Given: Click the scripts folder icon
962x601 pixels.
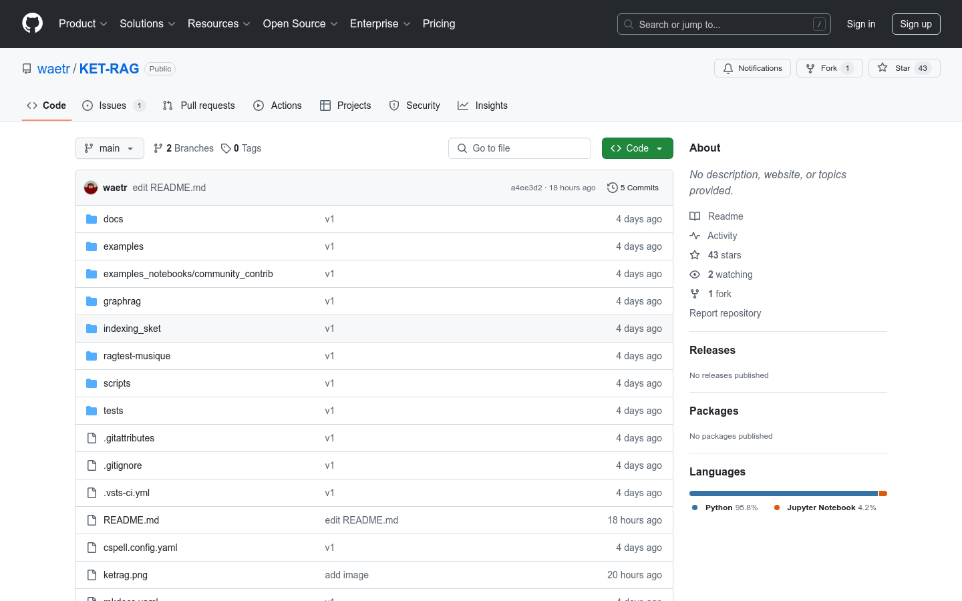Looking at the screenshot, I should point(92,383).
